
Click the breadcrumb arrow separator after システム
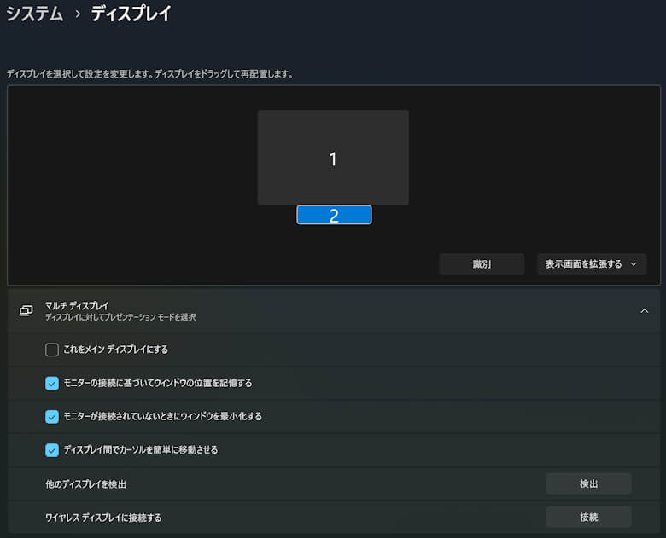coord(77,14)
